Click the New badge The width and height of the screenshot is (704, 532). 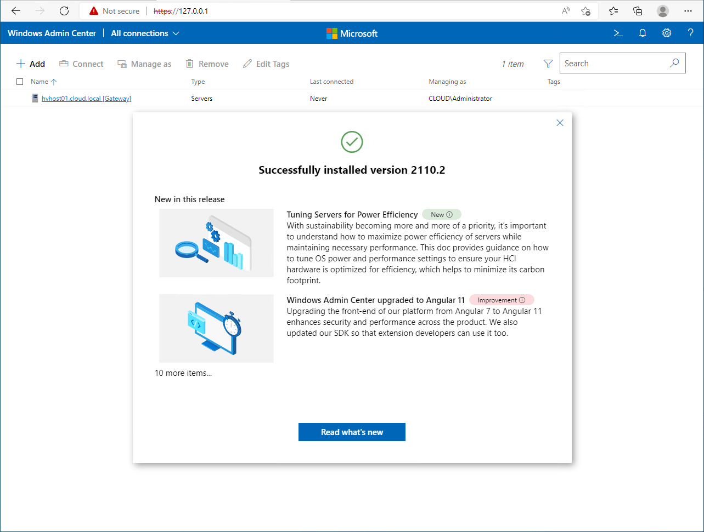pos(442,215)
